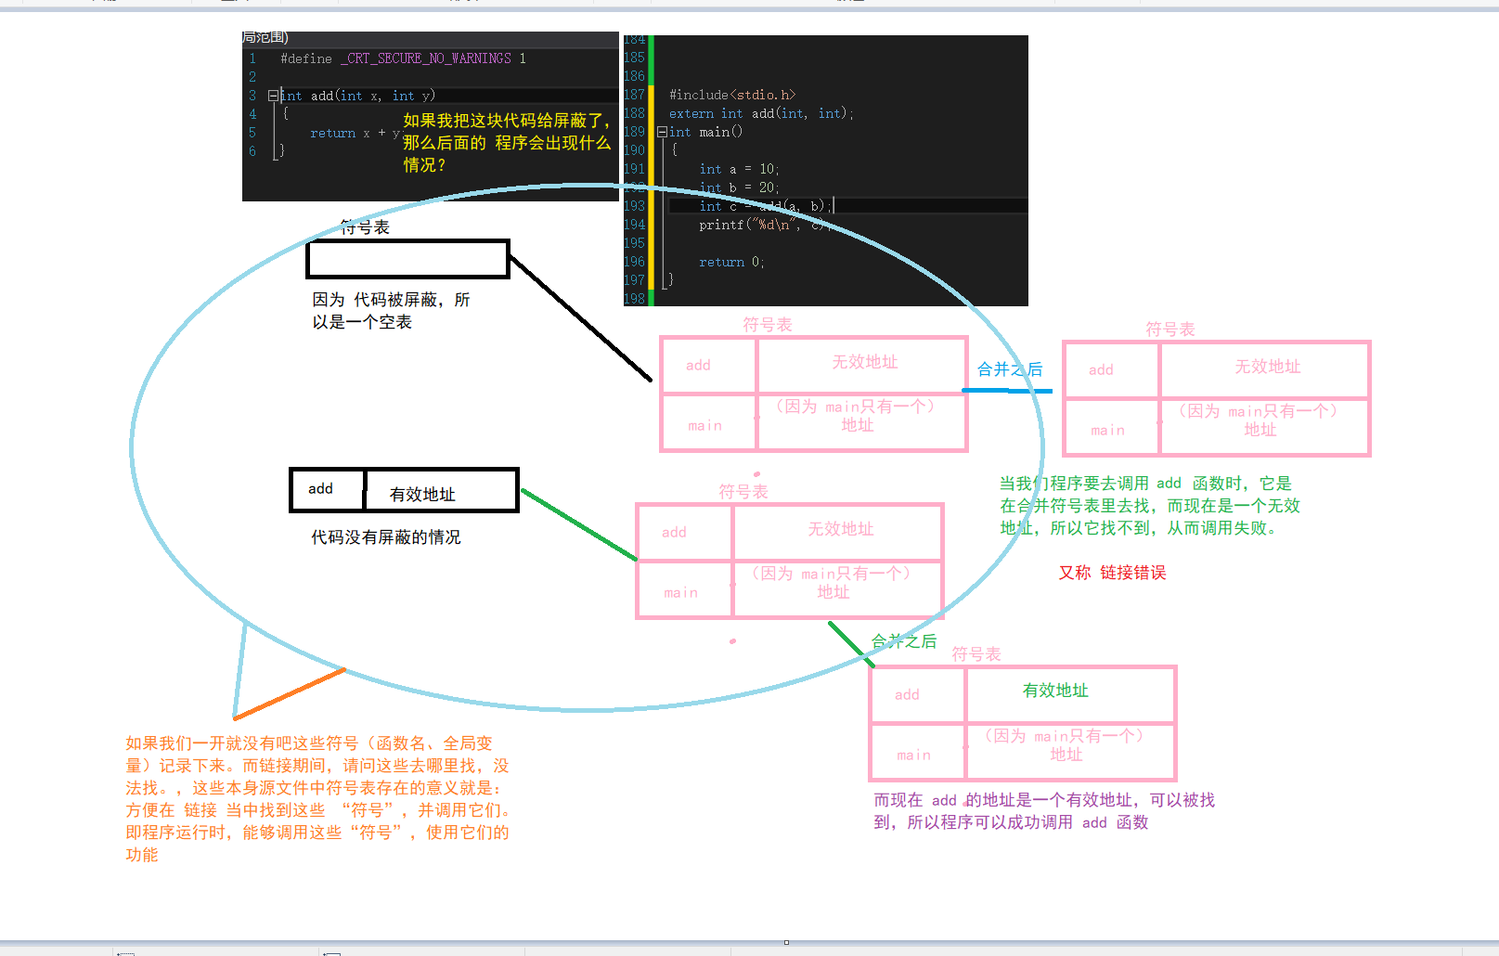Click line number 196 in the code gutter
The height and width of the screenshot is (956, 1499).
click(634, 262)
